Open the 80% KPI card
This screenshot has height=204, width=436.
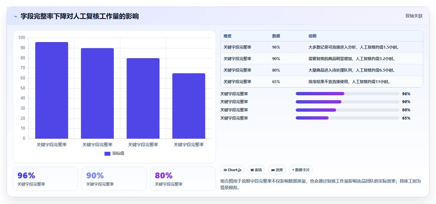tap(183, 179)
